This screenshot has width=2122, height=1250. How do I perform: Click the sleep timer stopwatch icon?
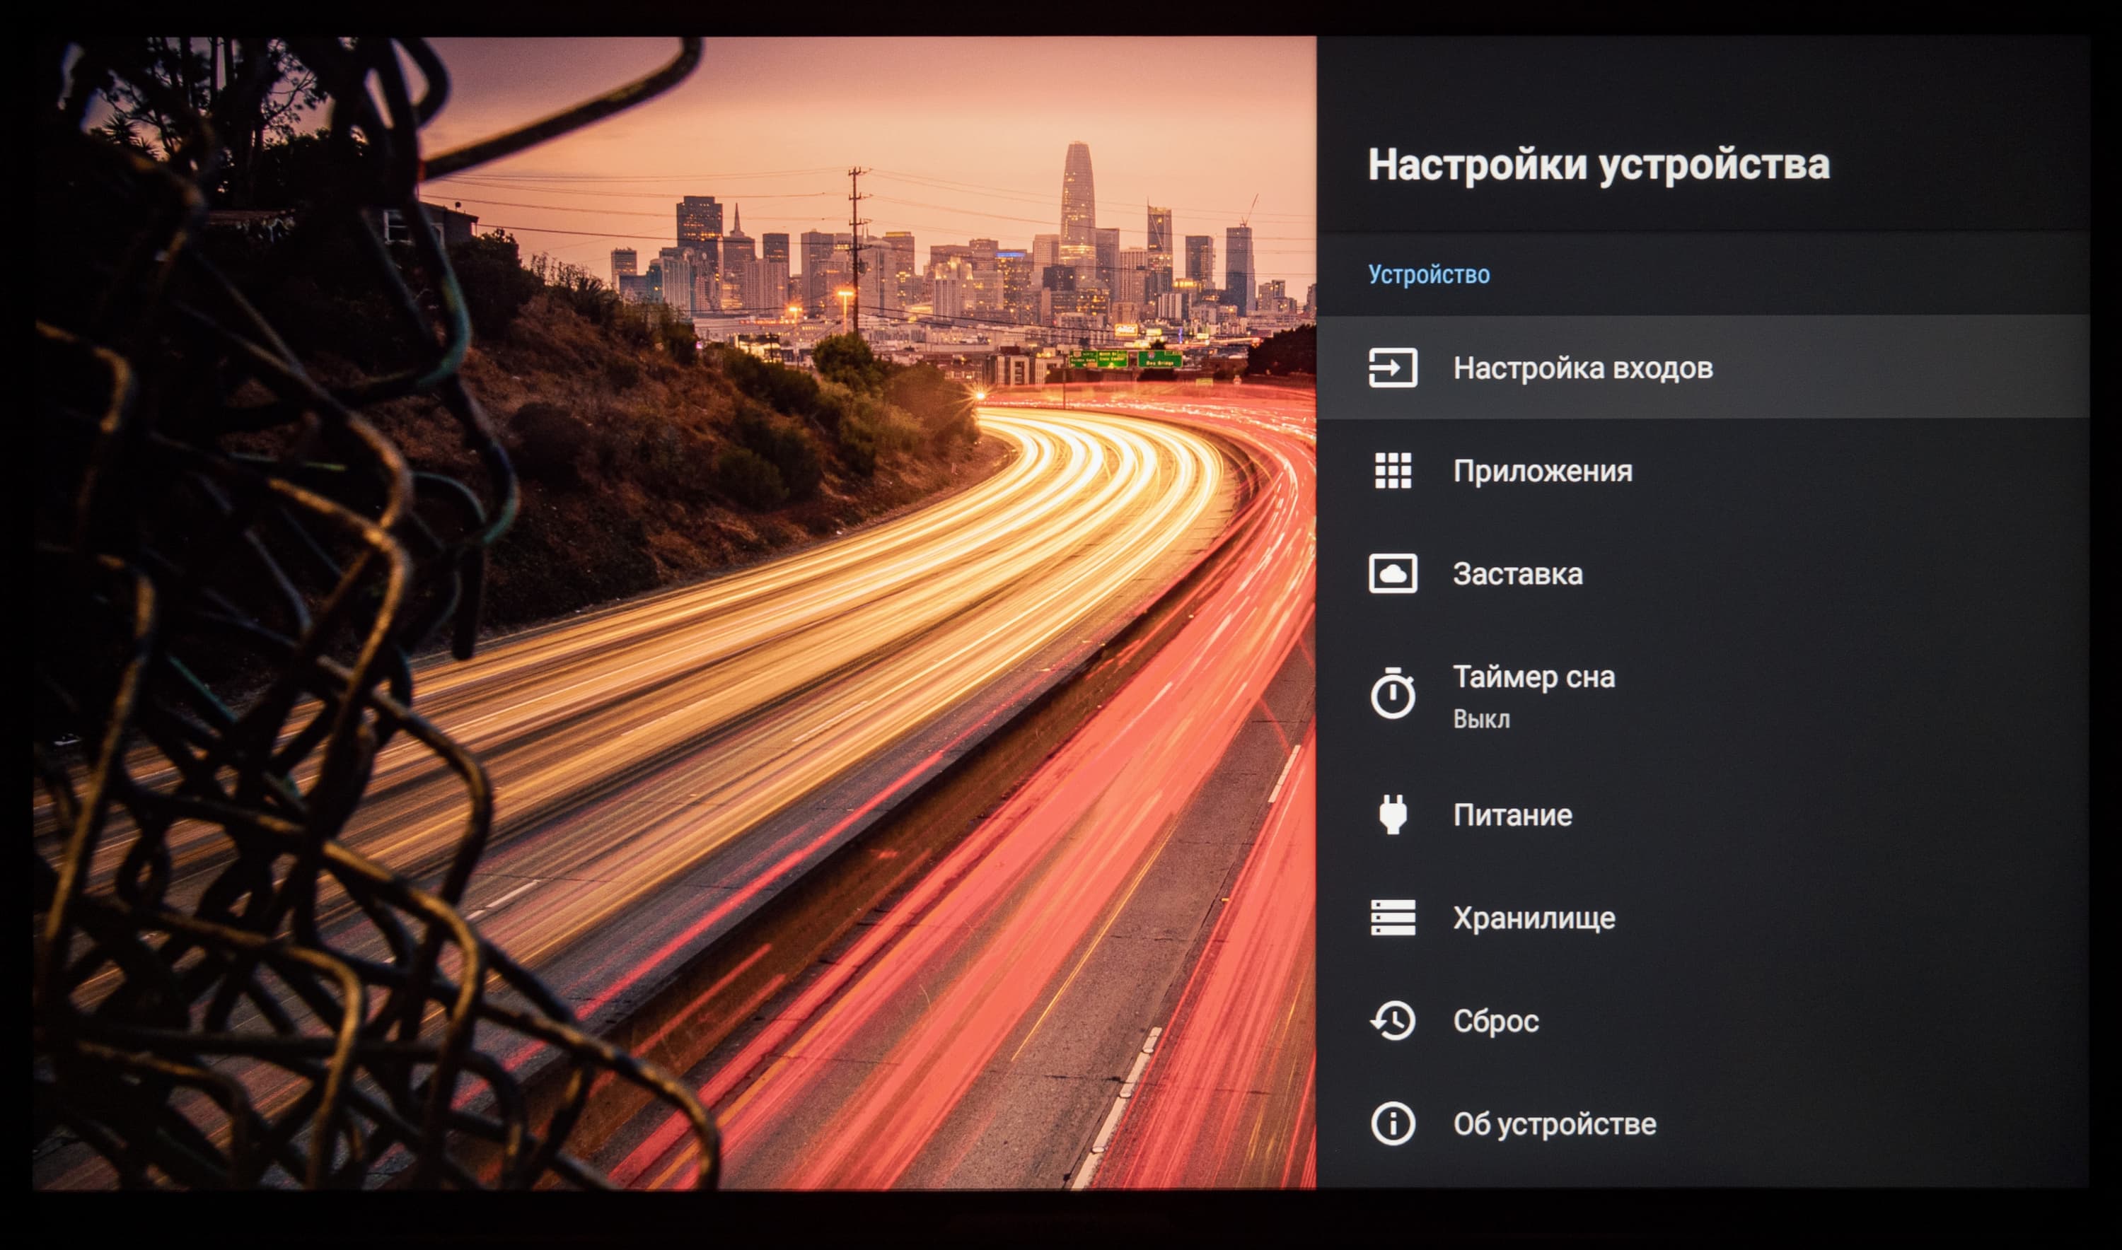(x=1392, y=694)
